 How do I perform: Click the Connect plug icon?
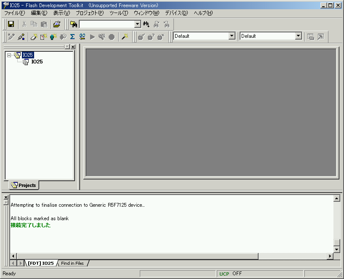pyautogui.click(x=11, y=37)
